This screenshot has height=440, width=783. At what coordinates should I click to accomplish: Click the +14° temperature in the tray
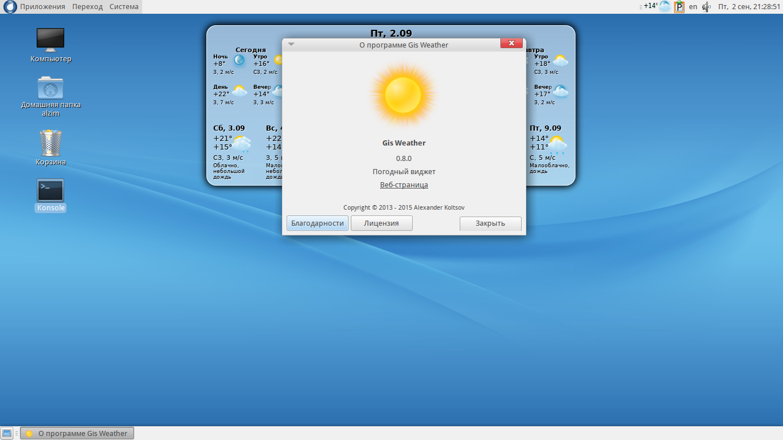[650, 6]
